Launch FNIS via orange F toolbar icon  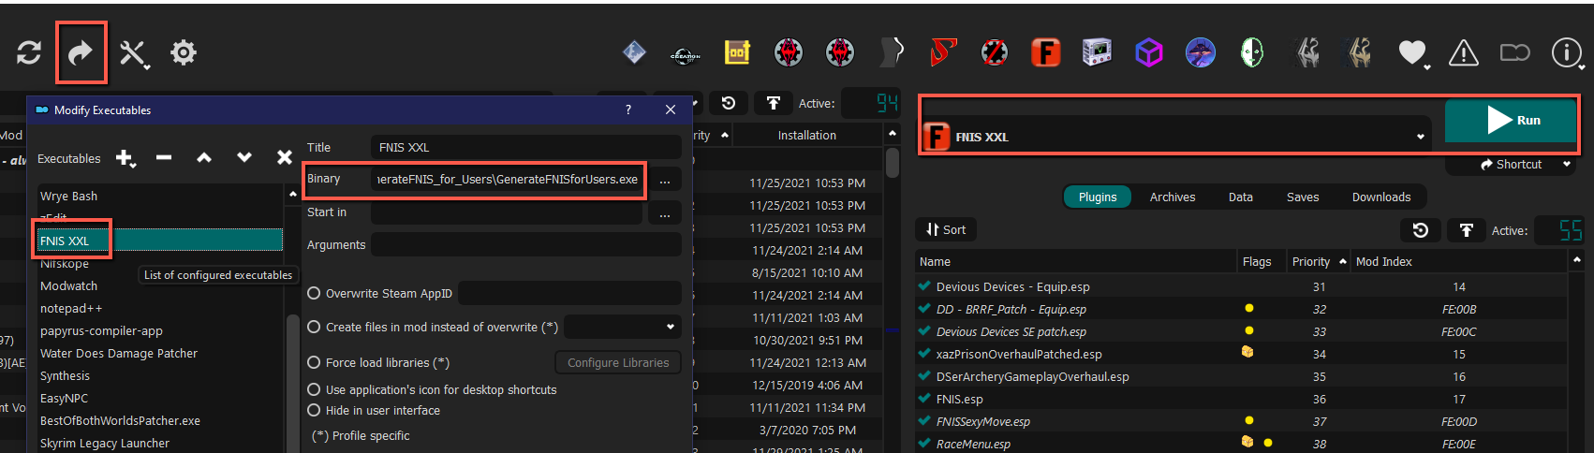pyautogui.click(x=1045, y=52)
